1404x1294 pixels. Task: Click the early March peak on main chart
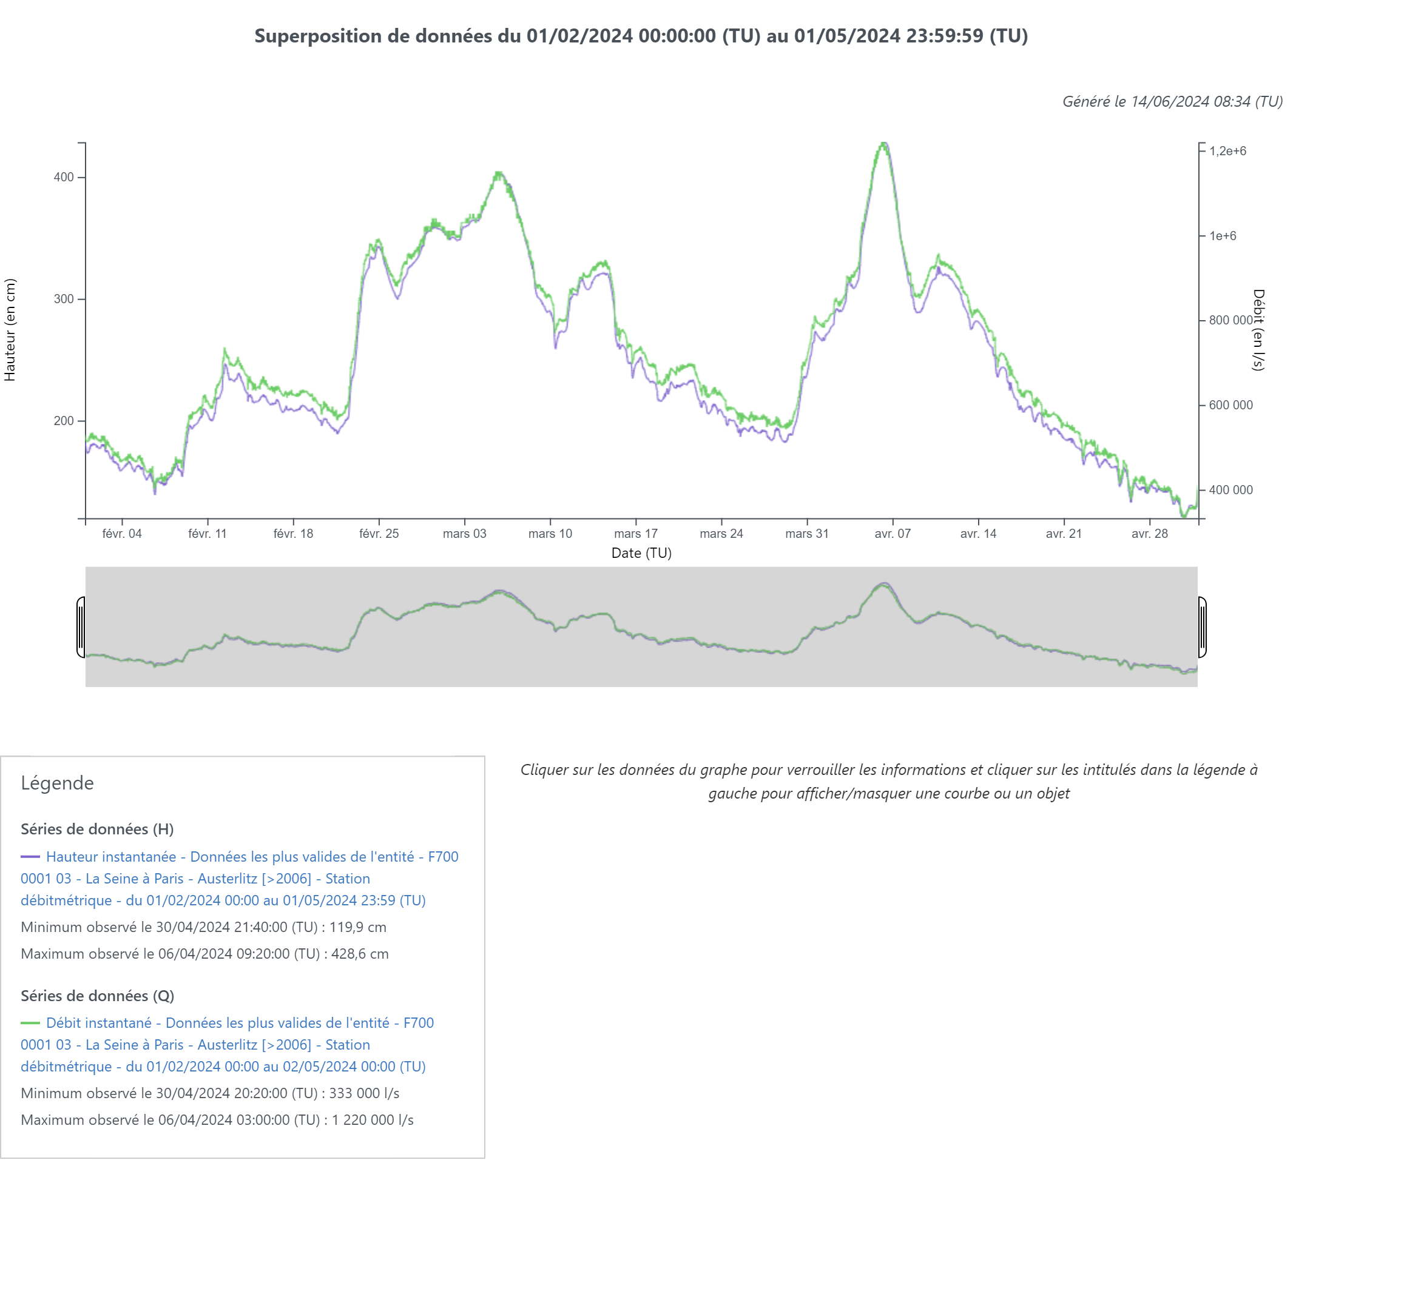pyautogui.click(x=498, y=173)
